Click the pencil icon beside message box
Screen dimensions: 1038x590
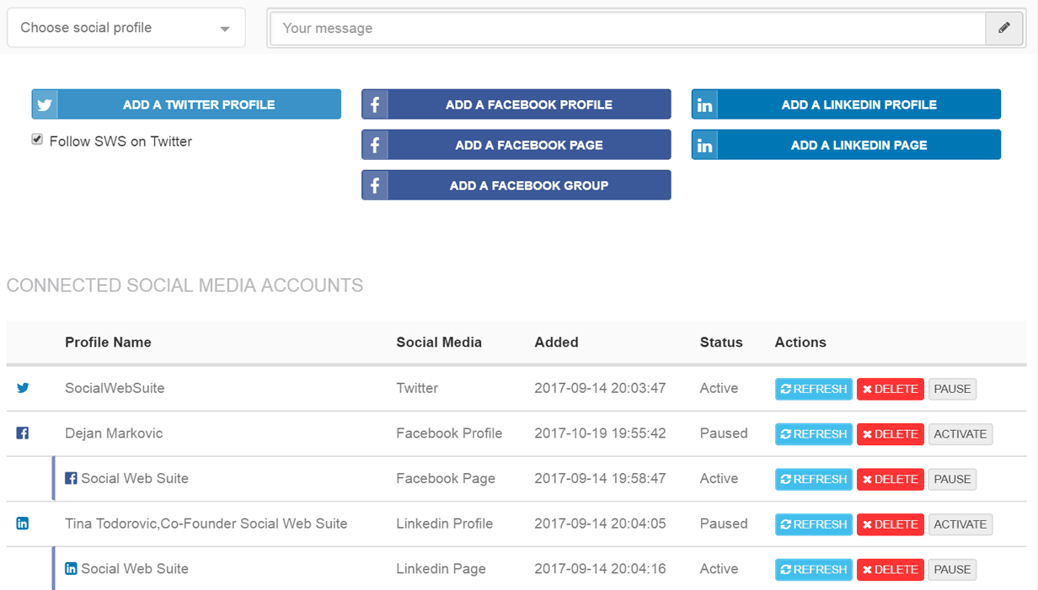[x=1003, y=28]
